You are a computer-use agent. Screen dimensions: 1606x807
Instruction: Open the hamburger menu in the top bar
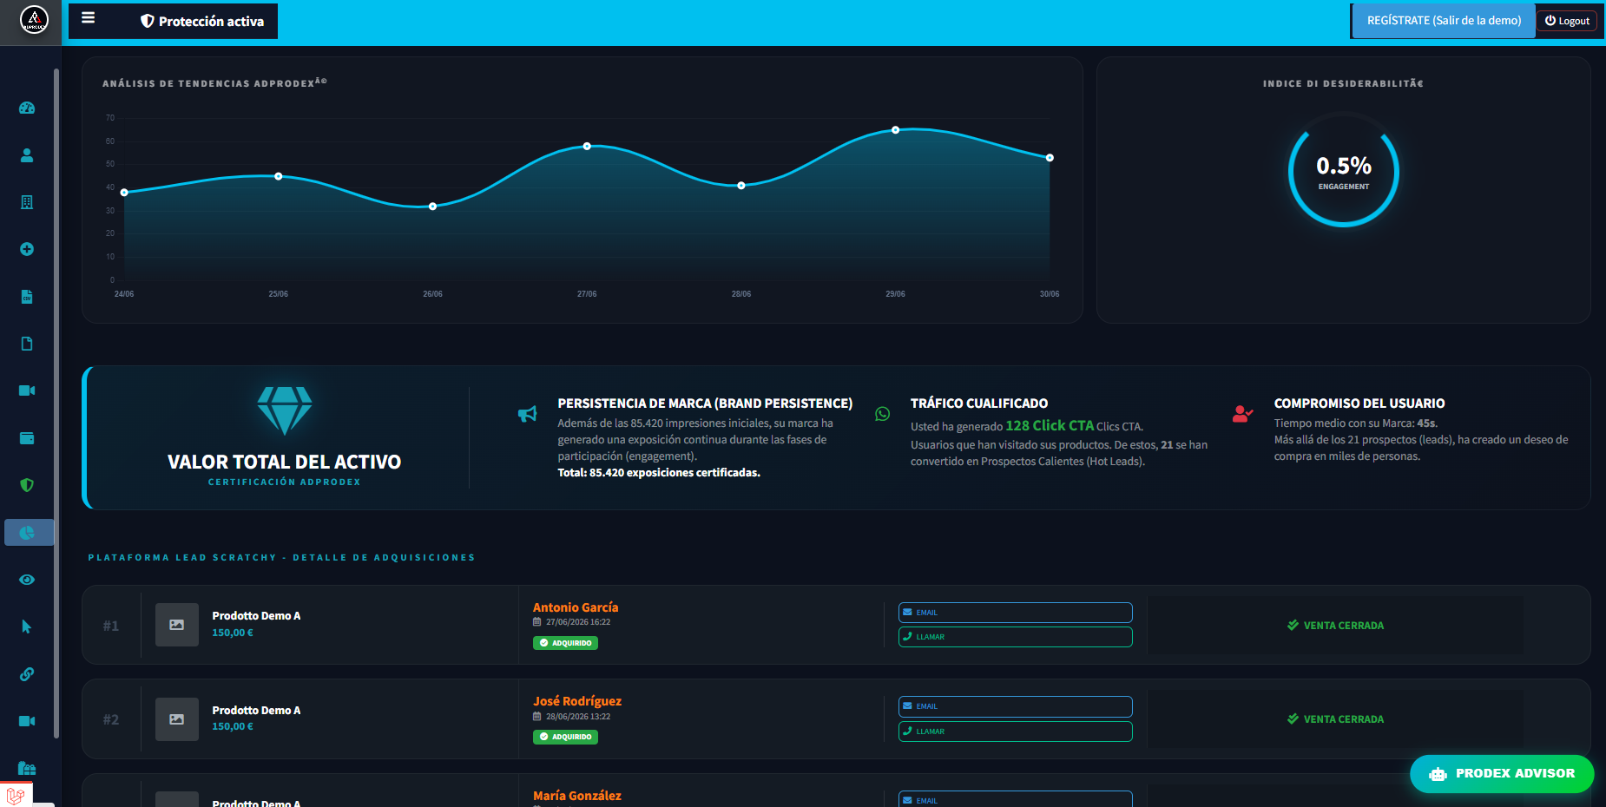click(88, 18)
